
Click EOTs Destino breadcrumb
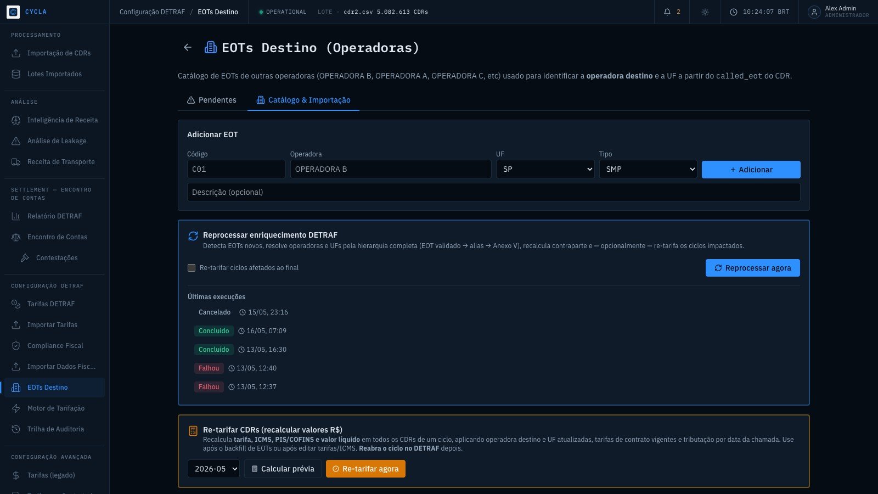pyautogui.click(x=218, y=12)
